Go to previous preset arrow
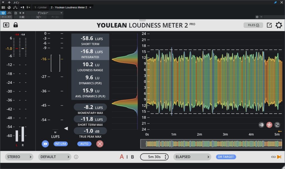The width and height of the screenshot is (285, 169). pos(20,13)
